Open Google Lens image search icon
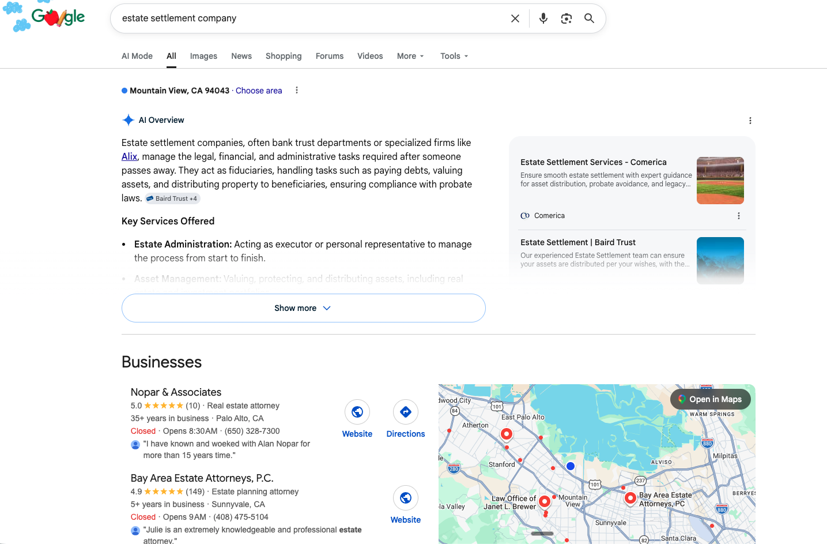This screenshot has height=544, width=827. [x=567, y=18]
